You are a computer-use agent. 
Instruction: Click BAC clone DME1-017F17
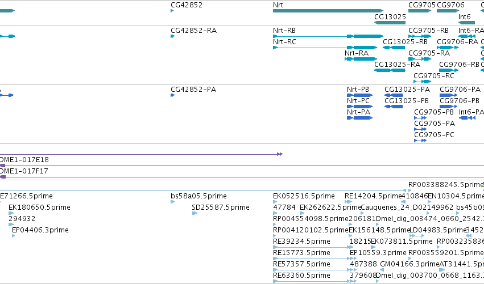(24, 171)
